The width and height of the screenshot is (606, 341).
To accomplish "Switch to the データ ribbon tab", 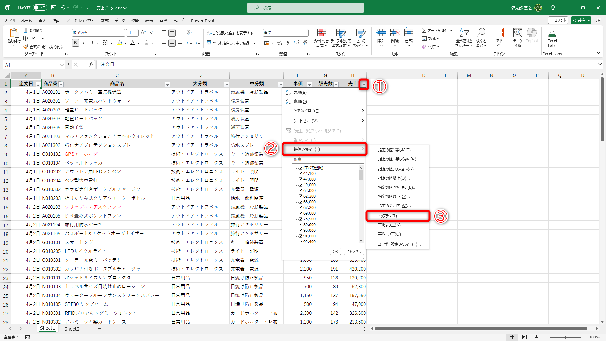I will [x=120, y=21].
